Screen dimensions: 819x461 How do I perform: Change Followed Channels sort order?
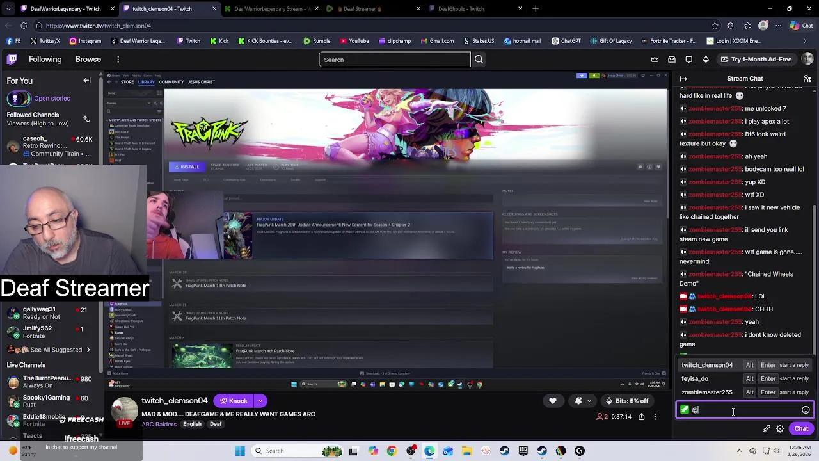(x=86, y=119)
